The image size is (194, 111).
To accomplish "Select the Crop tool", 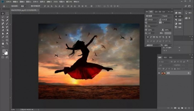I will tap(3, 20).
